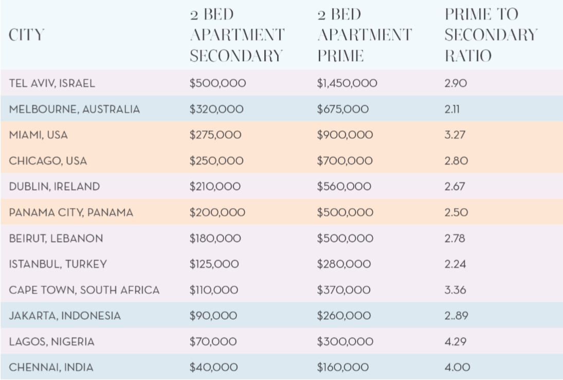563x380 pixels.
Task: Click Lagos prime price $300,000
Action: tap(344, 341)
